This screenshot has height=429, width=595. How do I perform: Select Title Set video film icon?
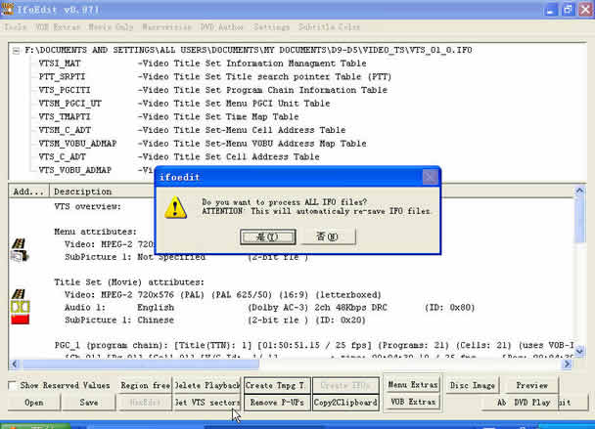(19, 294)
